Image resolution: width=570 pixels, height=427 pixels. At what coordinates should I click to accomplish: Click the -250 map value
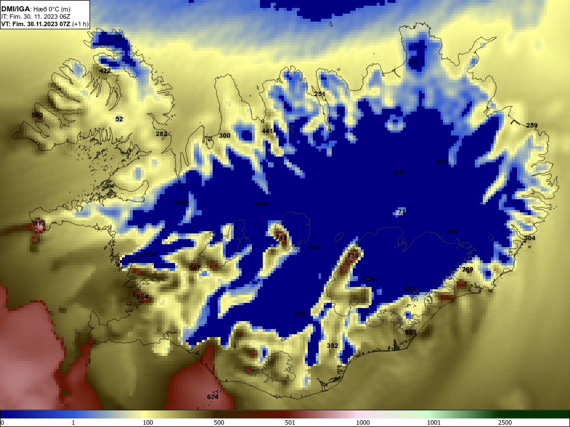pyautogui.click(x=368, y=279)
